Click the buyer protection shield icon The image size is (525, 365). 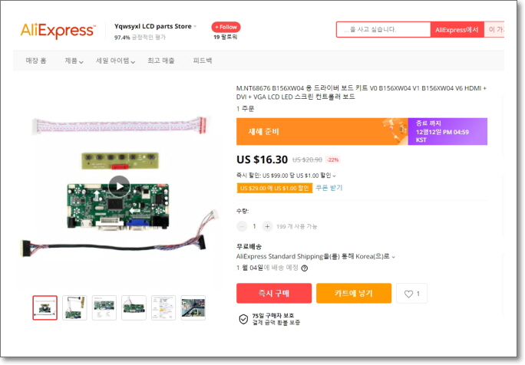243,319
